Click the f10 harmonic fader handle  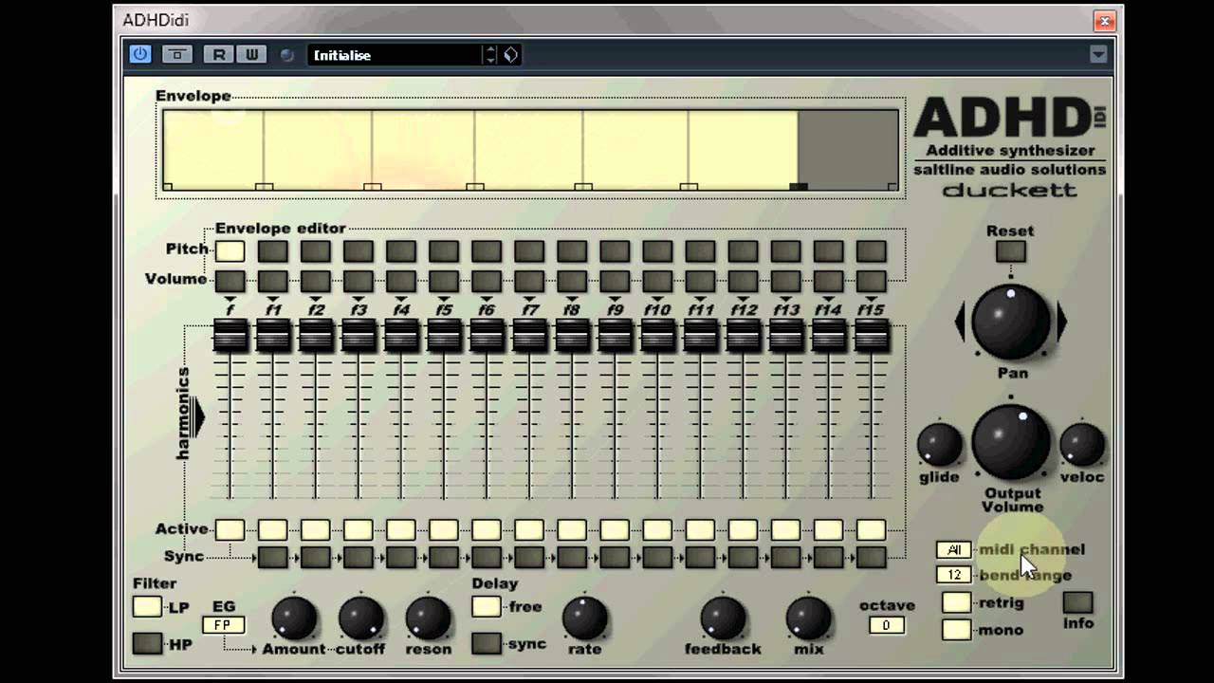coord(657,335)
